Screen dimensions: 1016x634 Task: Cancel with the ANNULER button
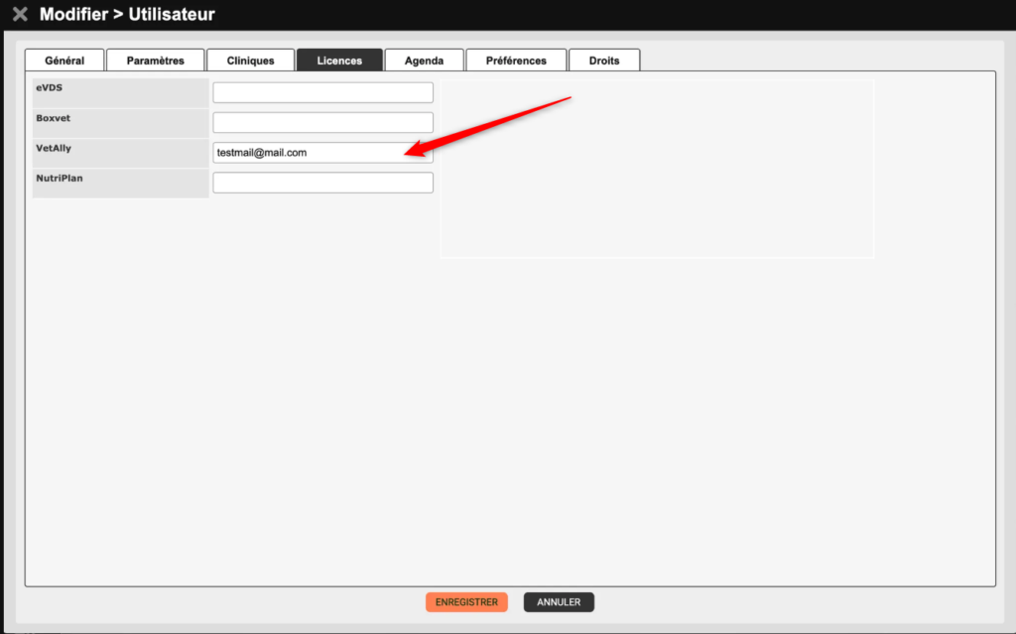coord(559,602)
